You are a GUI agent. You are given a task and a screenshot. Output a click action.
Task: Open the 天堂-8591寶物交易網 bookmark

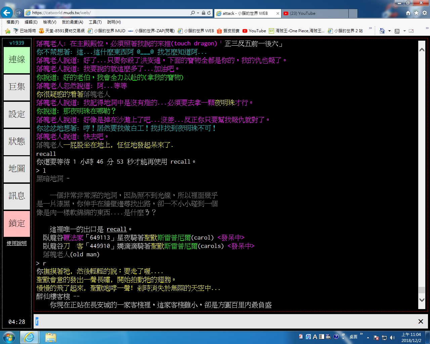pos(61,31)
